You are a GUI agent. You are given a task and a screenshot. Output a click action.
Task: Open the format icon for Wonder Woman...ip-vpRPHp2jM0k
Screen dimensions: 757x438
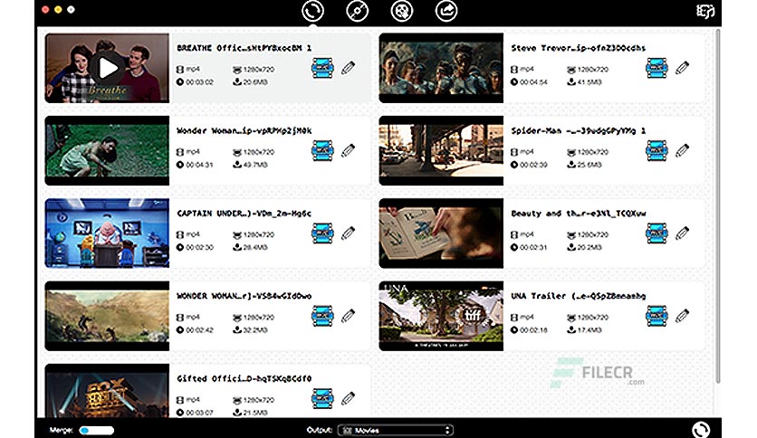pyautogui.click(x=322, y=150)
